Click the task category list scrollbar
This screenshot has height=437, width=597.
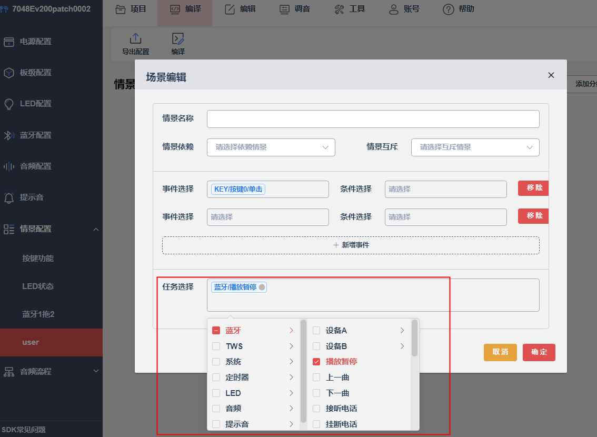click(x=303, y=371)
